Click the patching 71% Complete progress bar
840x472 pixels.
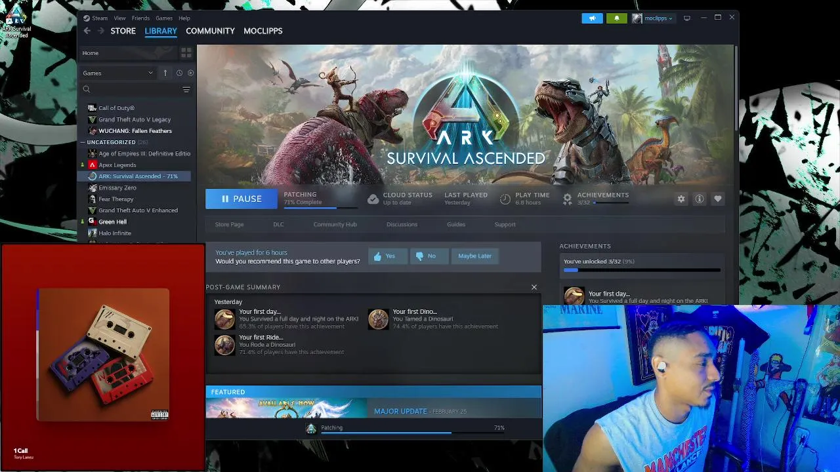pyautogui.click(x=320, y=208)
